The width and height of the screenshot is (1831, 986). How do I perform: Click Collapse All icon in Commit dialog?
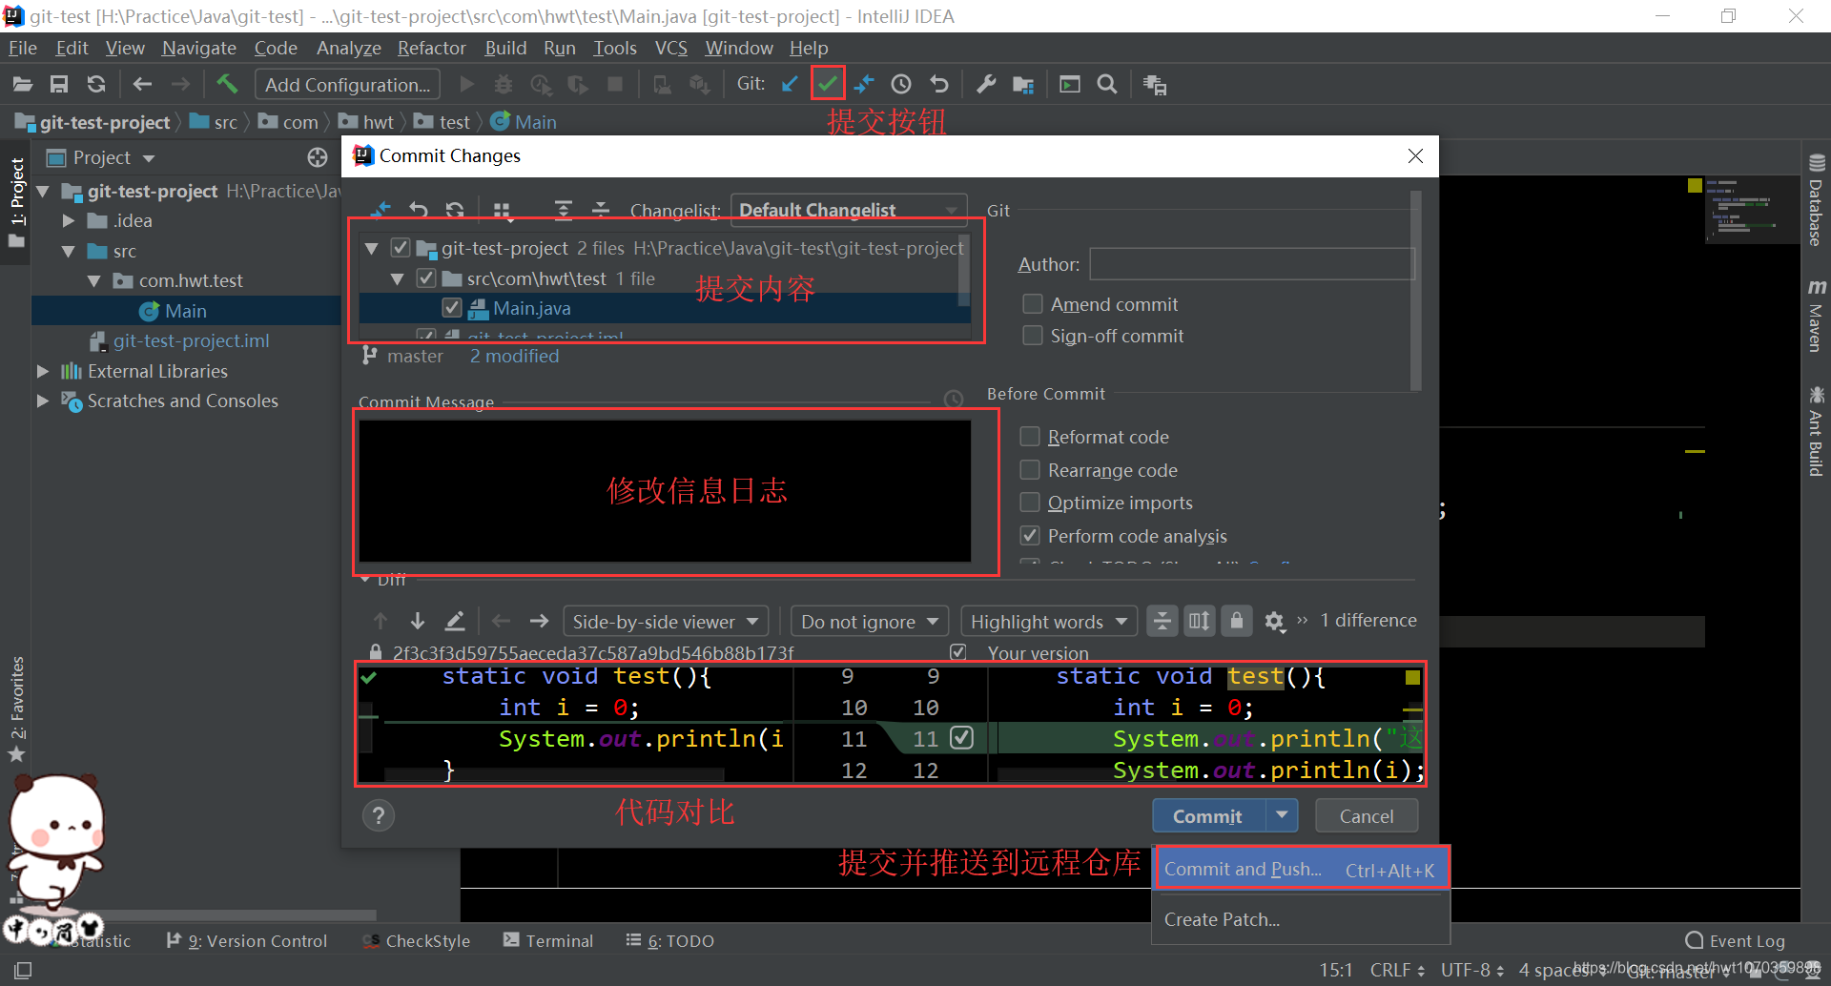[600, 209]
